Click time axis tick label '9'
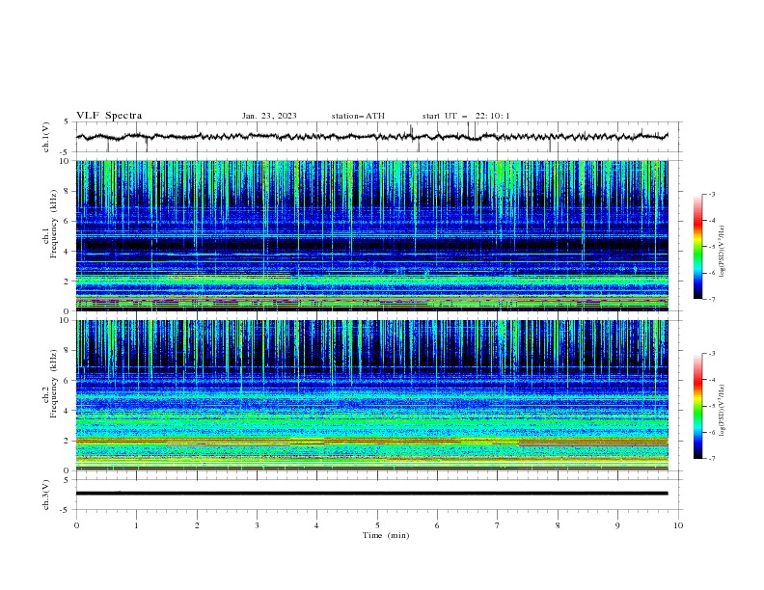The image size is (764, 590). click(x=617, y=525)
